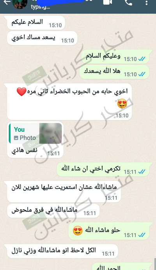The width and height of the screenshot is (156, 270).
Task: Tap the typing… status under contact name
Action: click(x=40, y=7)
